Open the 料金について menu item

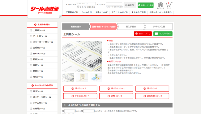point(102,12)
